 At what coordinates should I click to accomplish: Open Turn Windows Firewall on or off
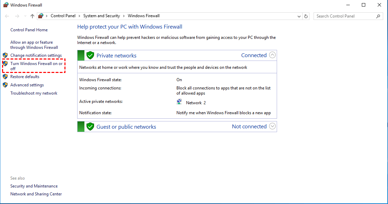tap(37, 66)
